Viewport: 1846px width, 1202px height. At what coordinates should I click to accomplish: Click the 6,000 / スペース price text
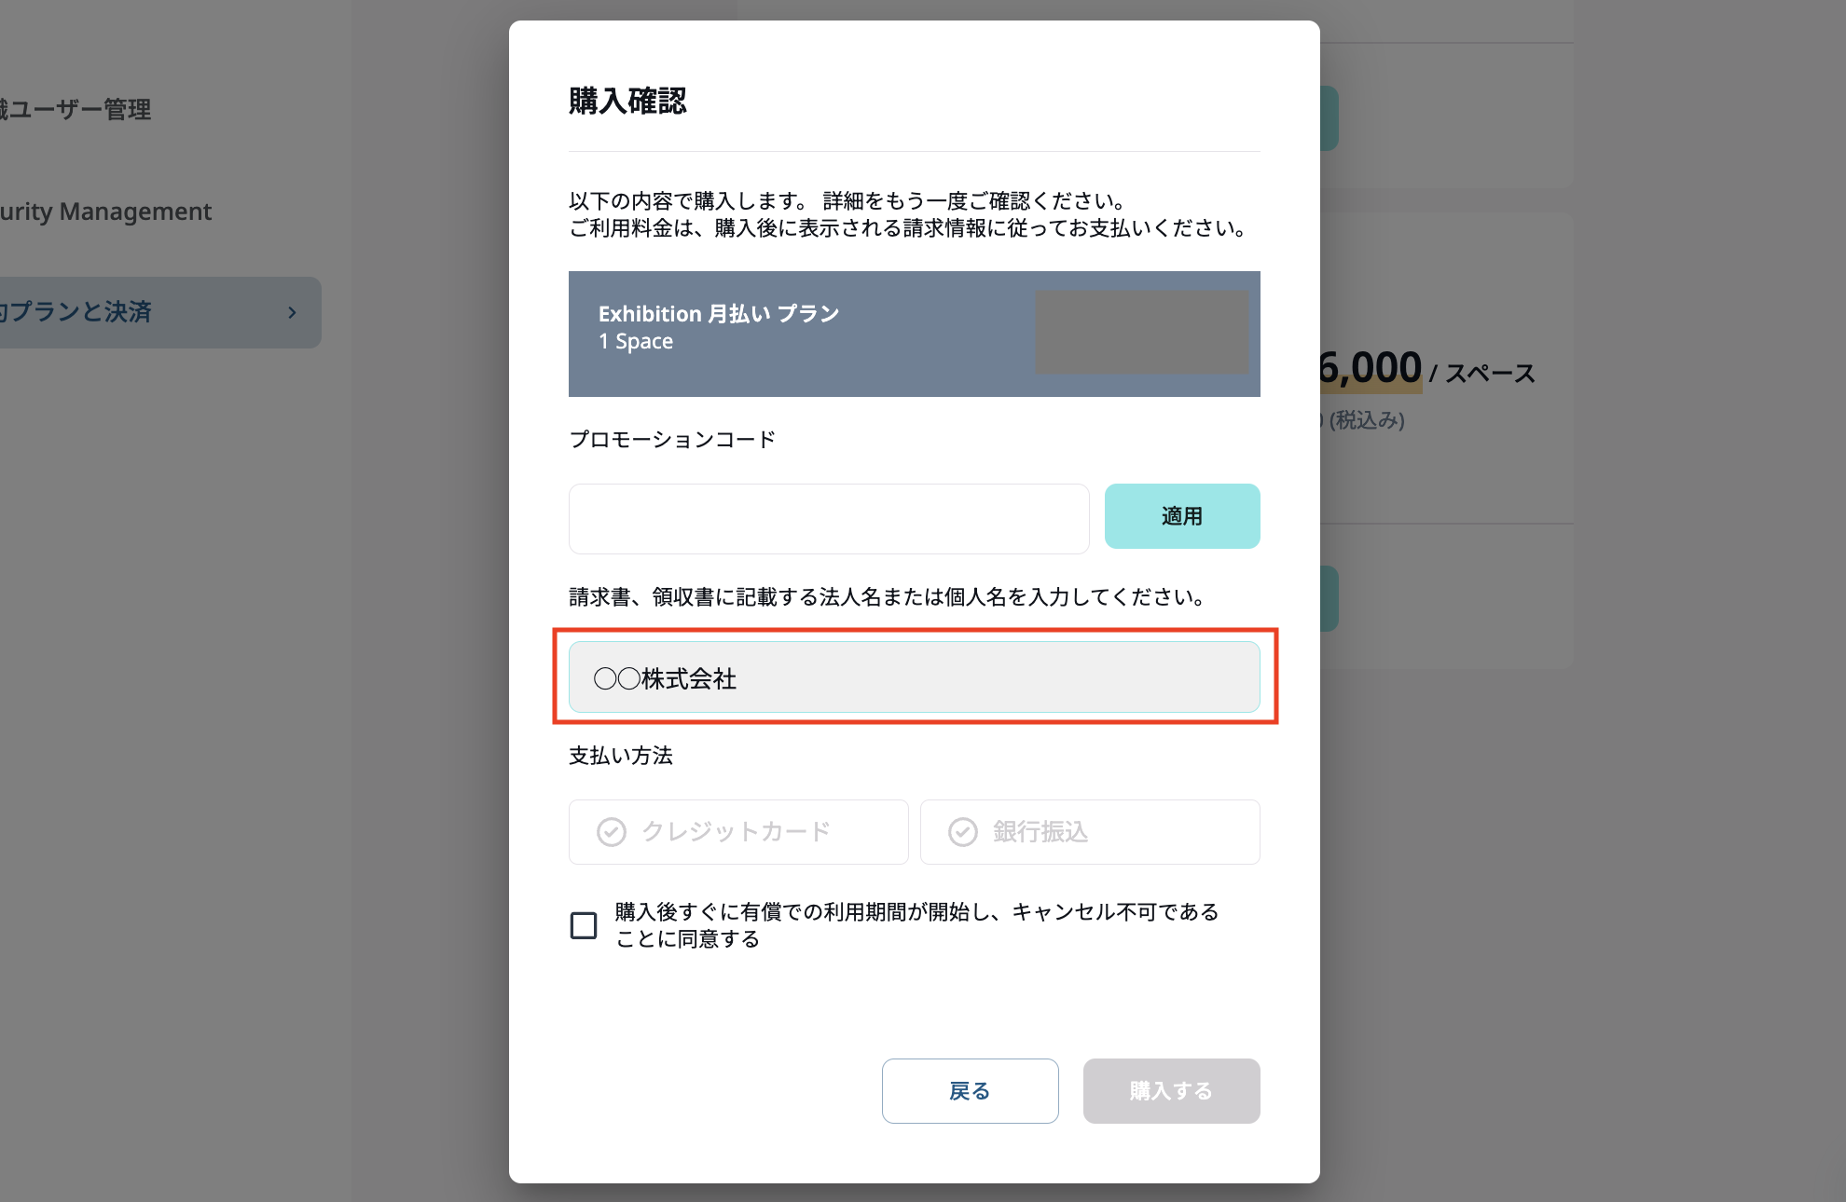(x=1427, y=369)
